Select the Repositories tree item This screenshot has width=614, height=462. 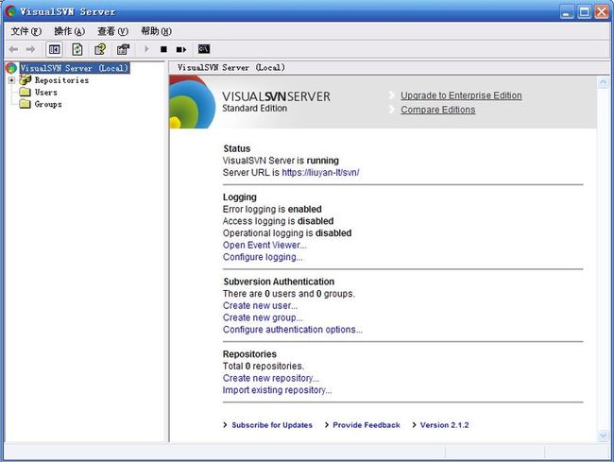61,80
